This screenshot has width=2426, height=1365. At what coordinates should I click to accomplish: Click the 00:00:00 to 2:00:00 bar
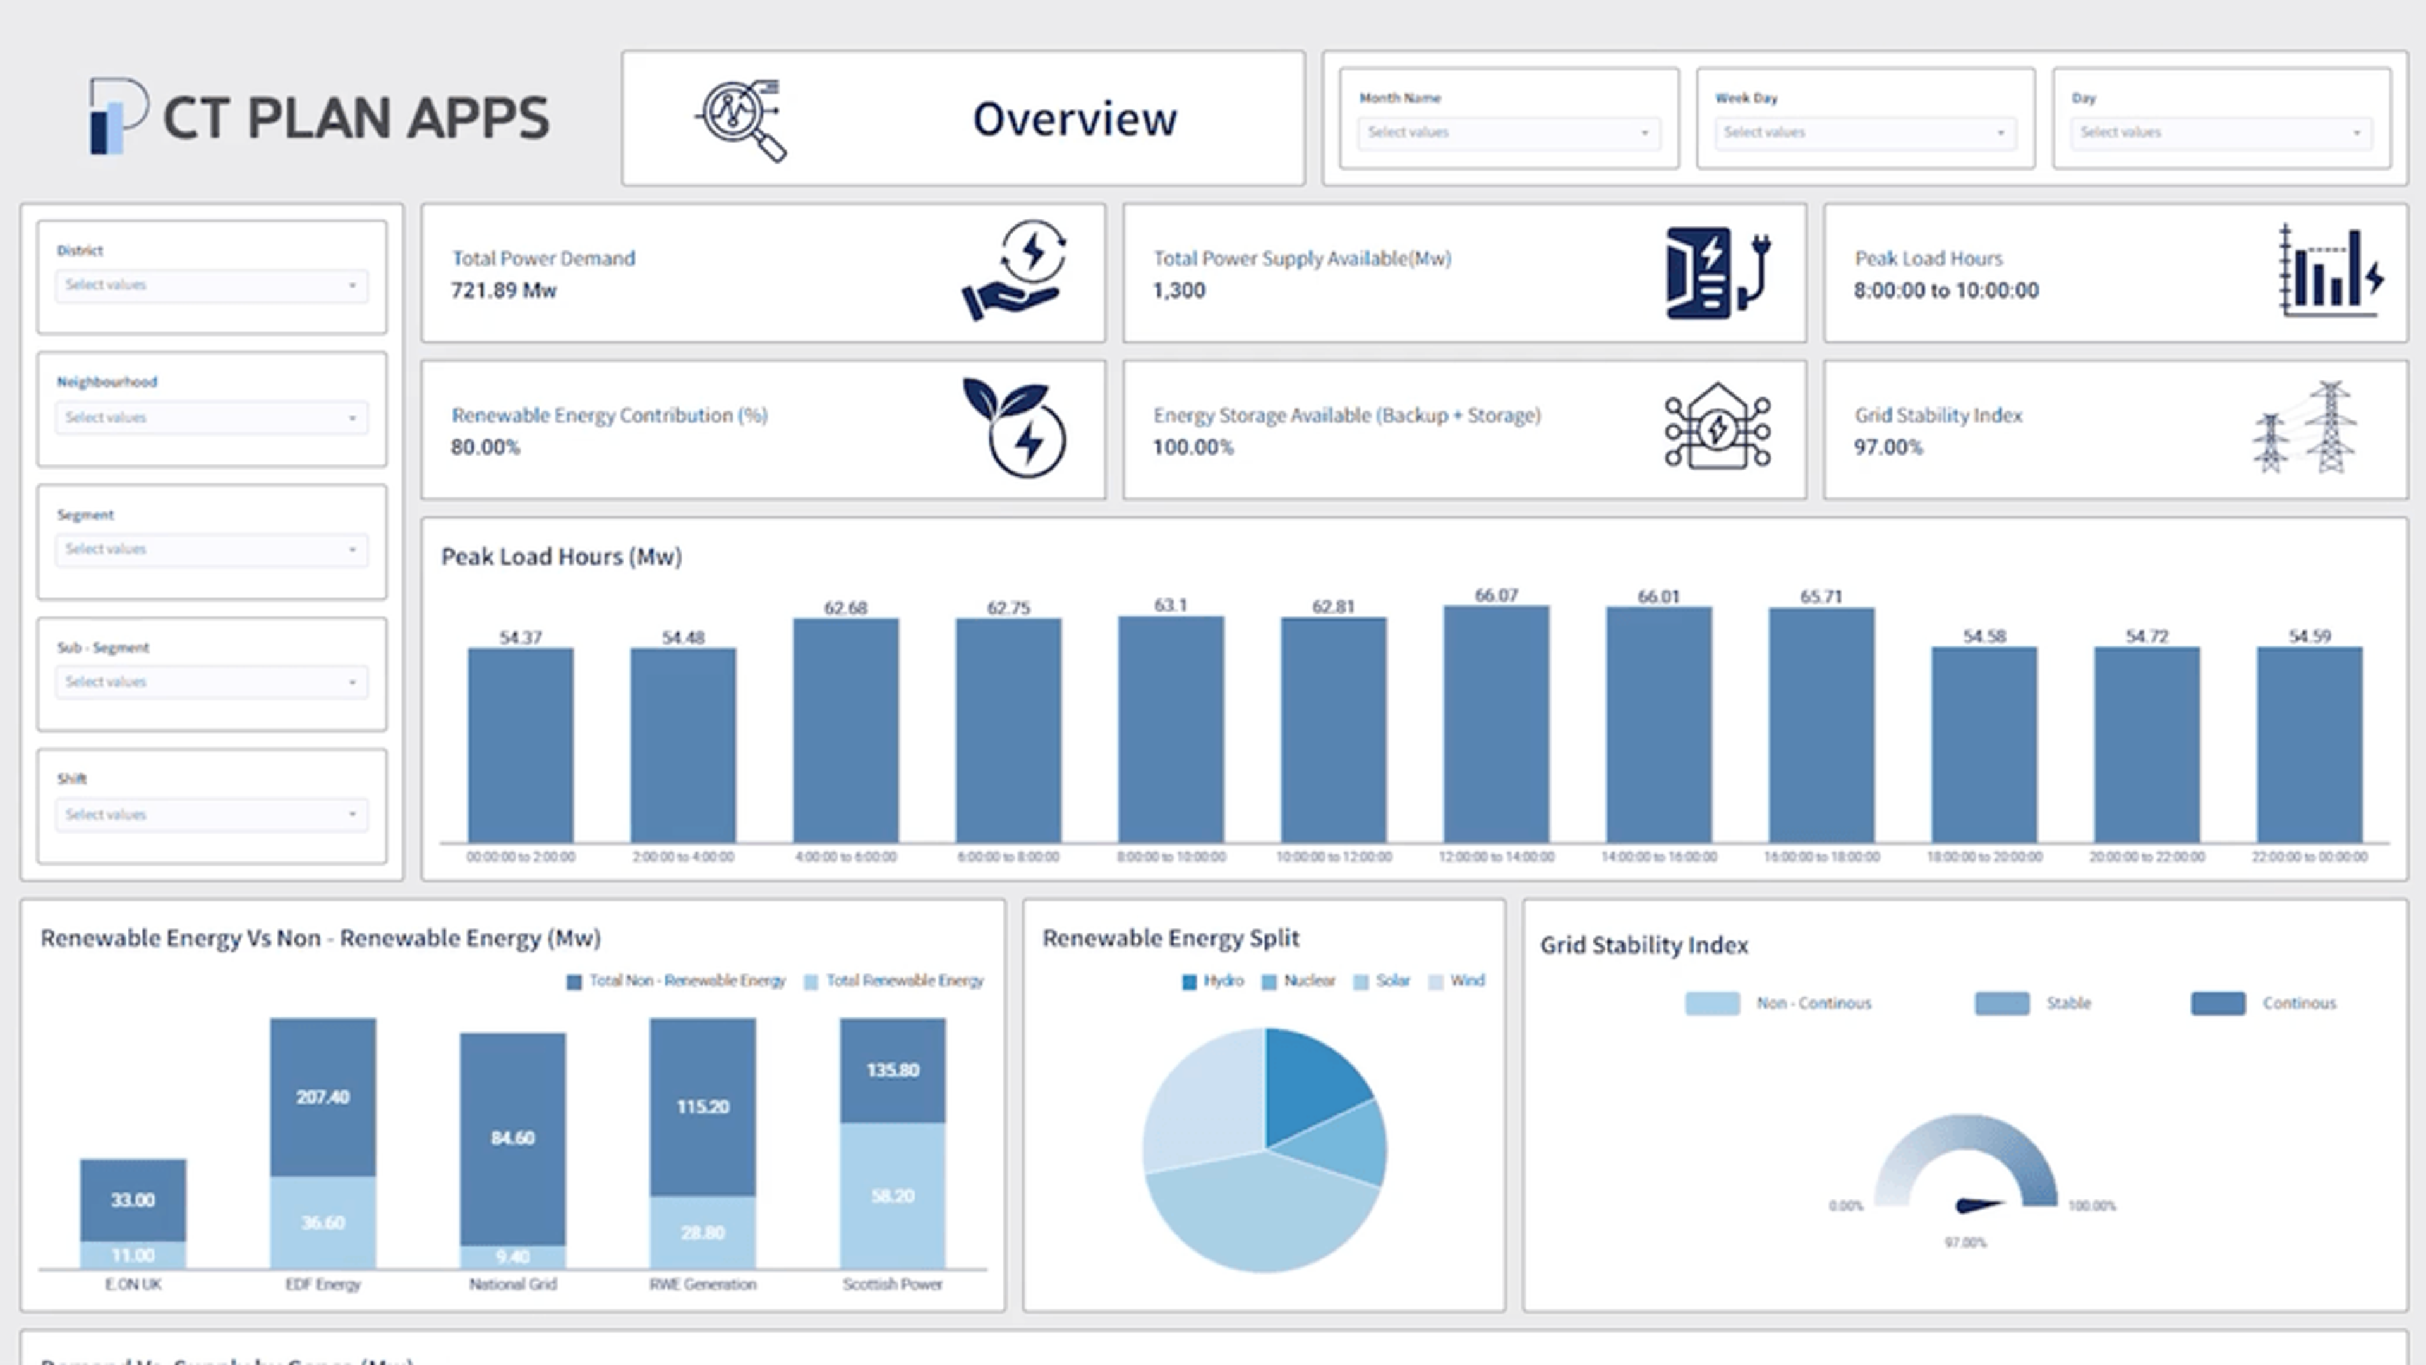pyautogui.click(x=521, y=745)
